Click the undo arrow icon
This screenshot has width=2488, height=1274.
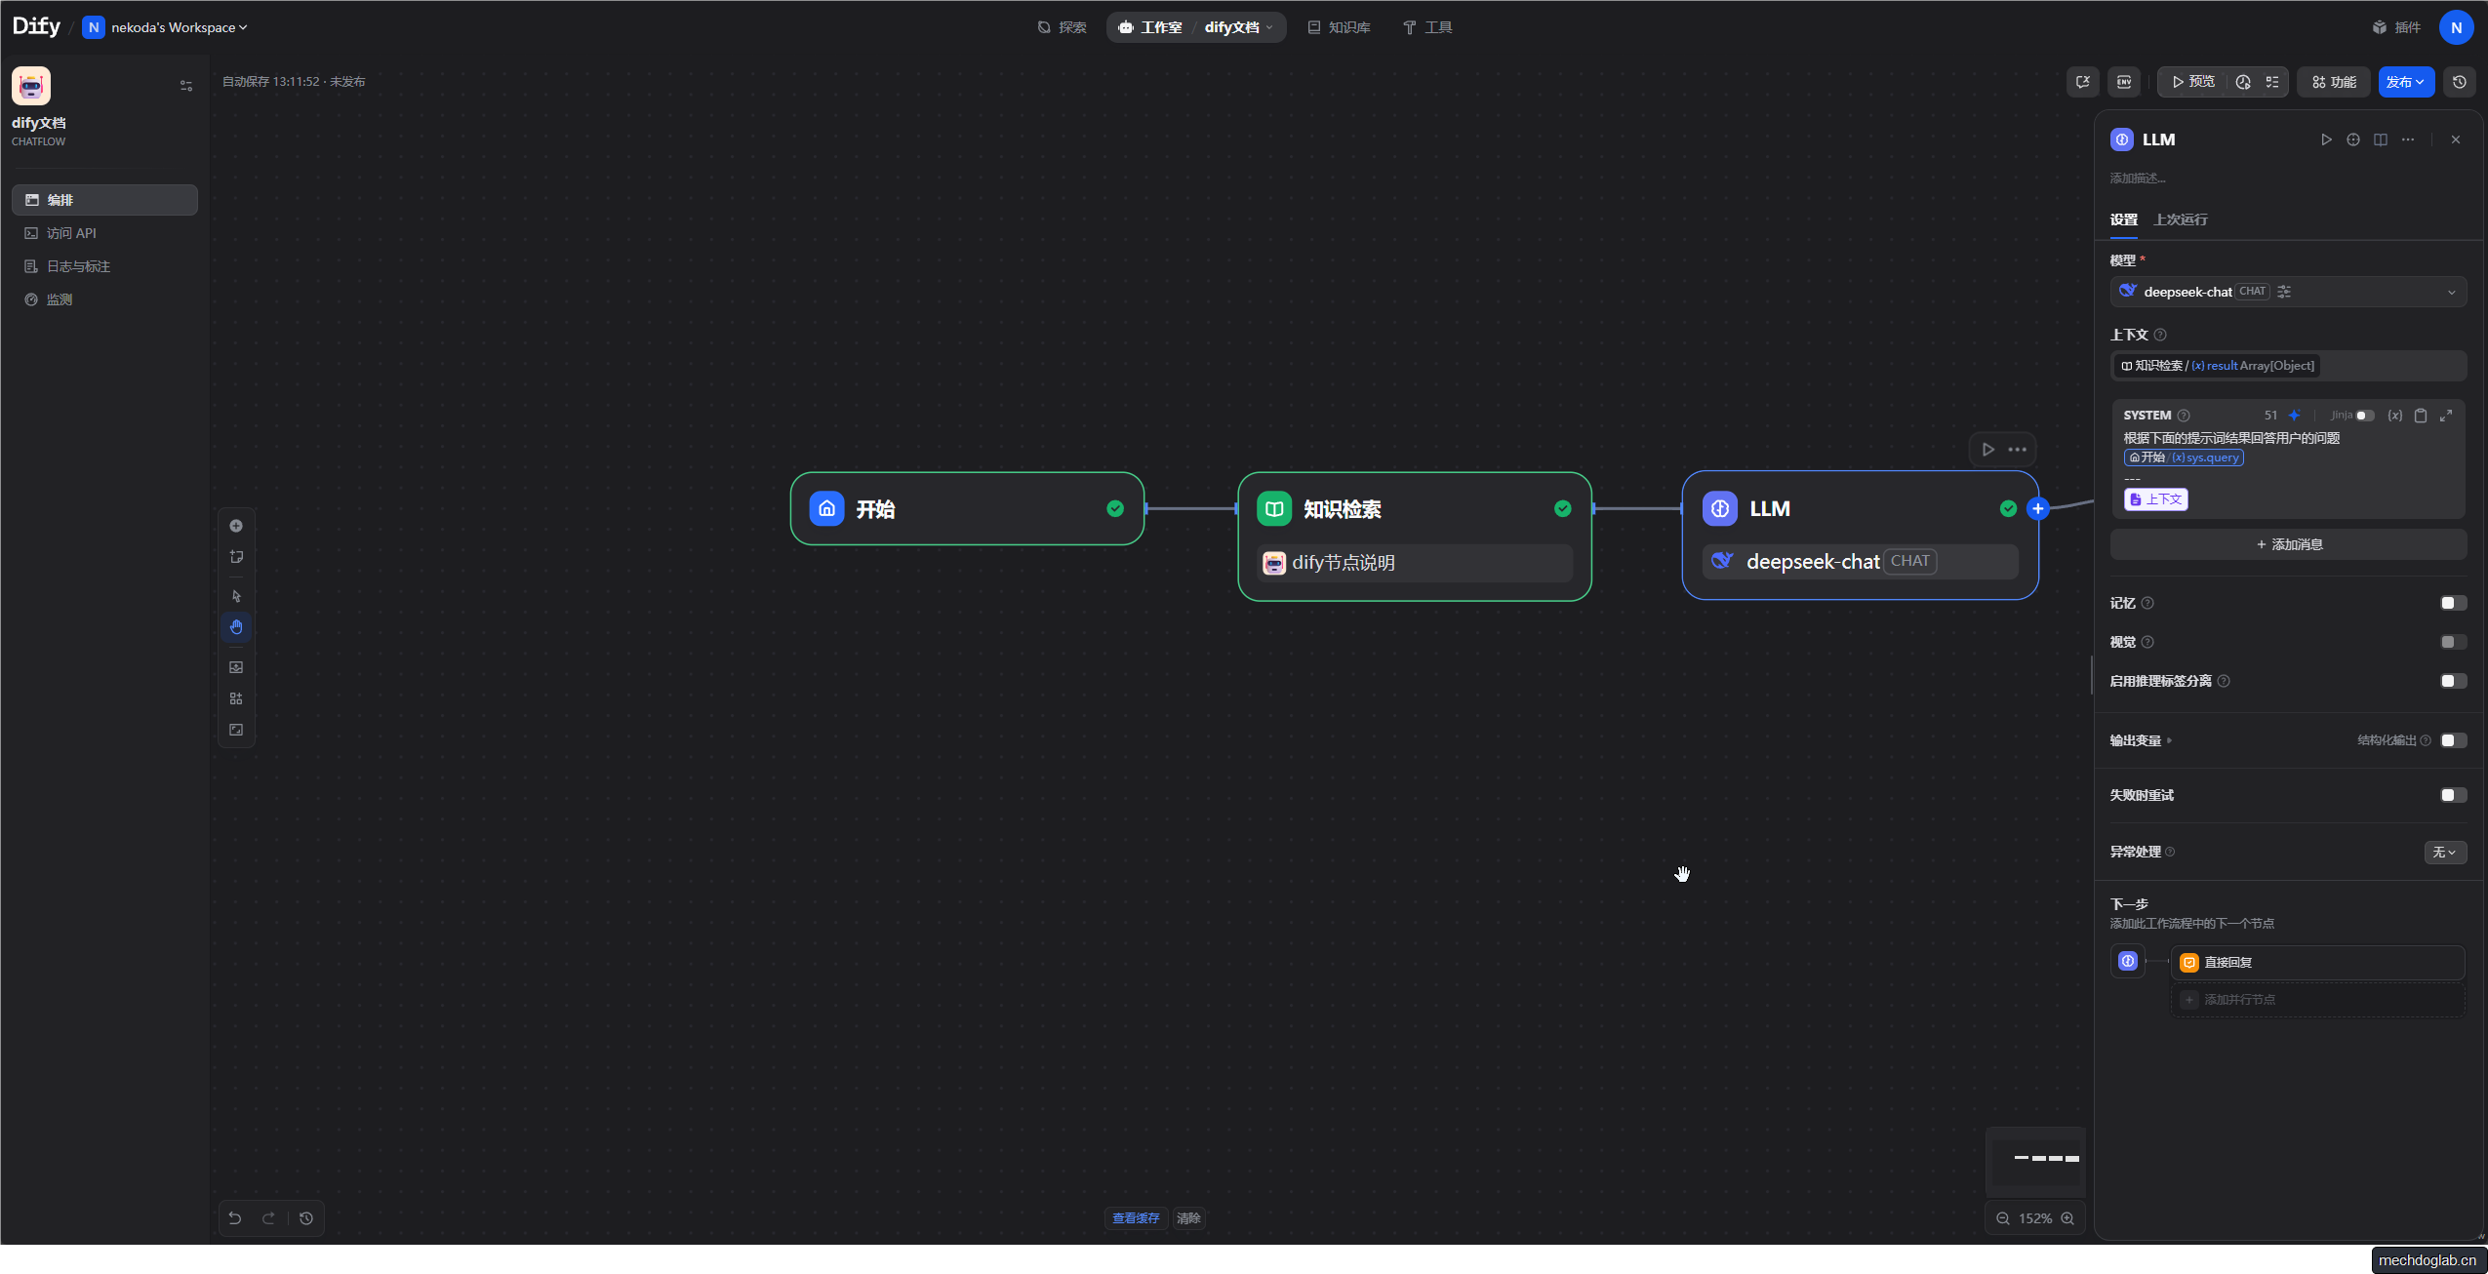(x=235, y=1217)
